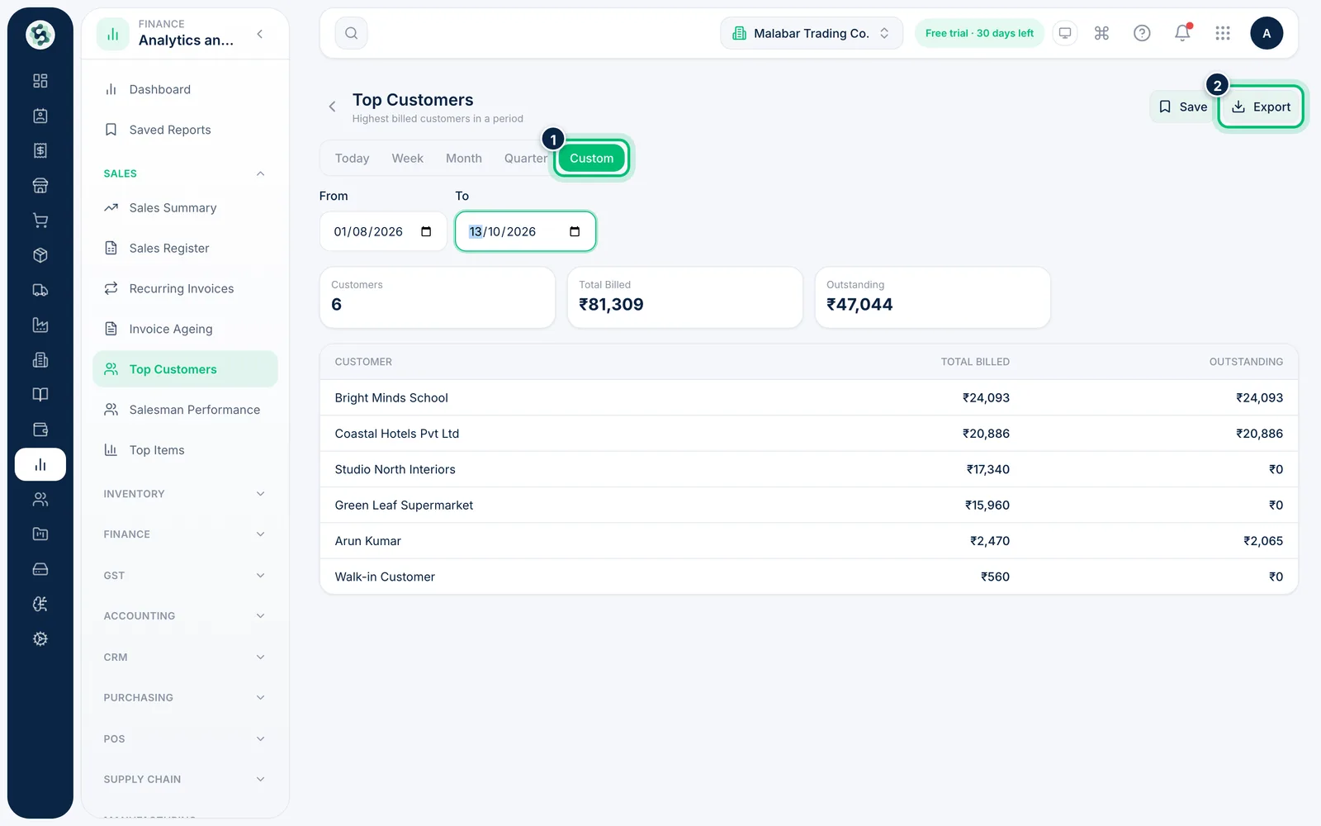Image resolution: width=1321 pixels, height=826 pixels.
Task: Select the Custom period tab
Action: coord(591,159)
